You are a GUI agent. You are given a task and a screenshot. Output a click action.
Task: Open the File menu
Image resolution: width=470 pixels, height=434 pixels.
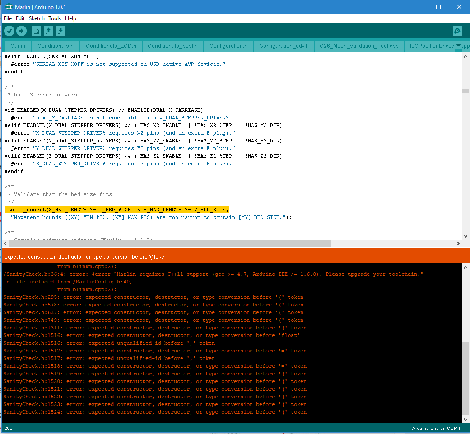(x=8, y=18)
